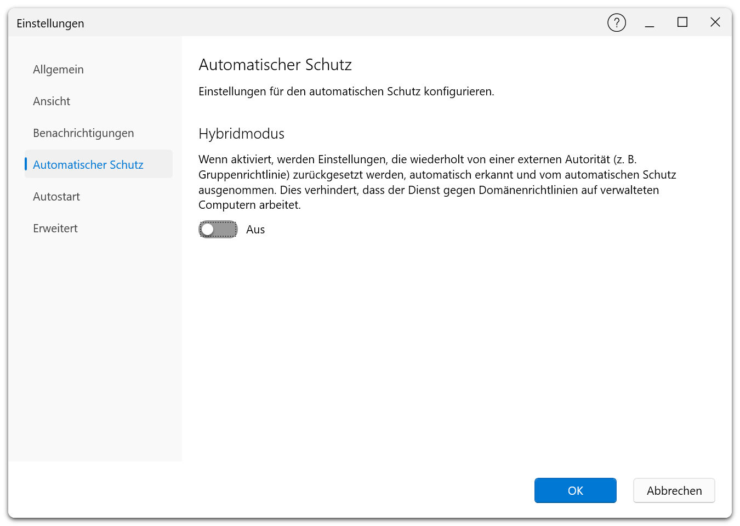This screenshot has height=526, width=740.
Task: Click the 'Automatischer Schutz' page heading
Action: [275, 65]
